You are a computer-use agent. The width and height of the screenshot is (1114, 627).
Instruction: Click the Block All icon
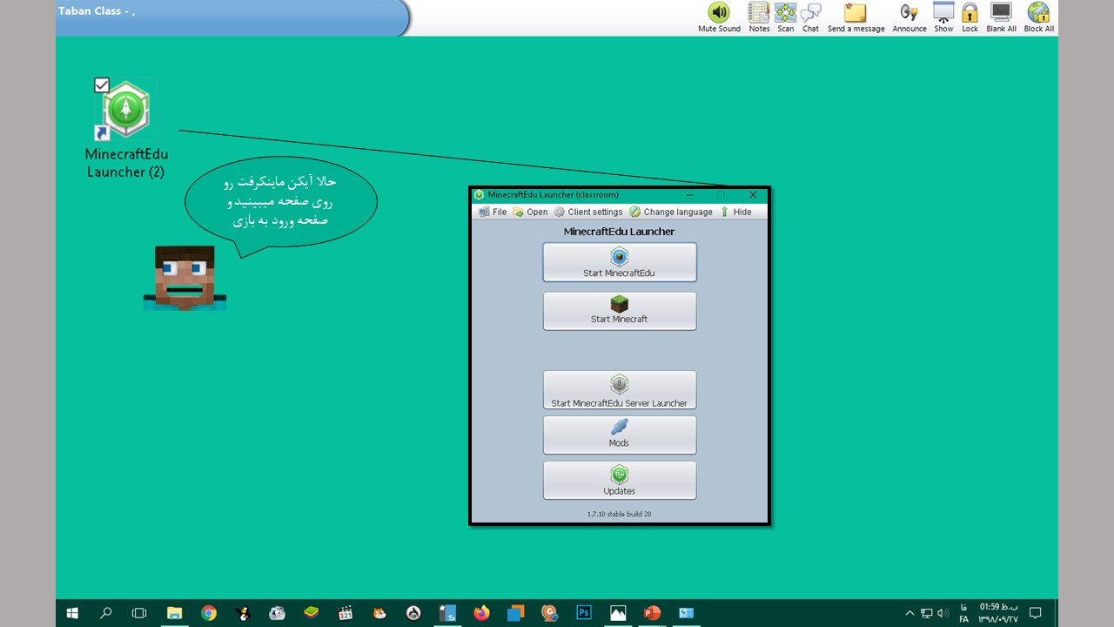(x=1038, y=13)
